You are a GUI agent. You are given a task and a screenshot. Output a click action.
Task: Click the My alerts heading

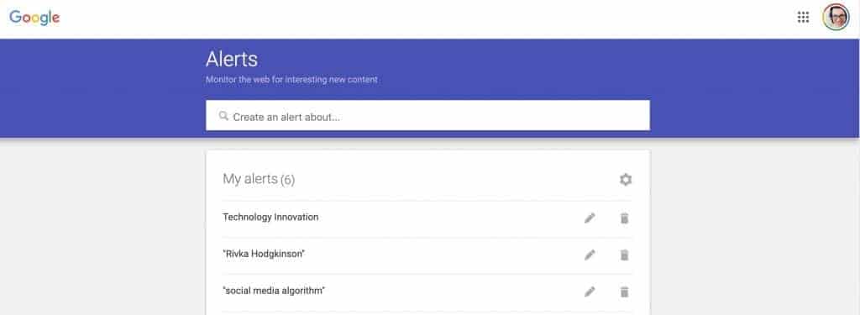[x=250, y=178]
